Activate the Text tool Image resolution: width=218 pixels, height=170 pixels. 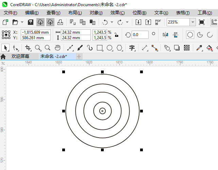[x=132, y=48]
